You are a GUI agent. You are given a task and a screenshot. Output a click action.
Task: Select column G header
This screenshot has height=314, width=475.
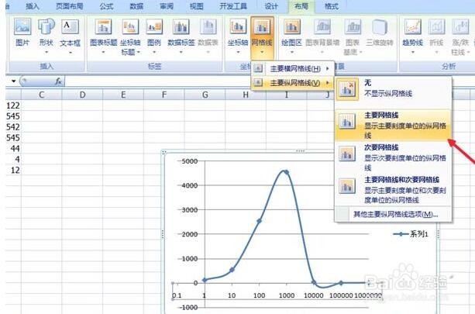[x=205, y=95]
